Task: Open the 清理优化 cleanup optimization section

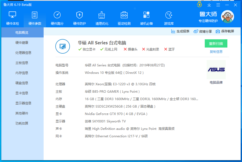Action: pyautogui.click(x=102, y=18)
